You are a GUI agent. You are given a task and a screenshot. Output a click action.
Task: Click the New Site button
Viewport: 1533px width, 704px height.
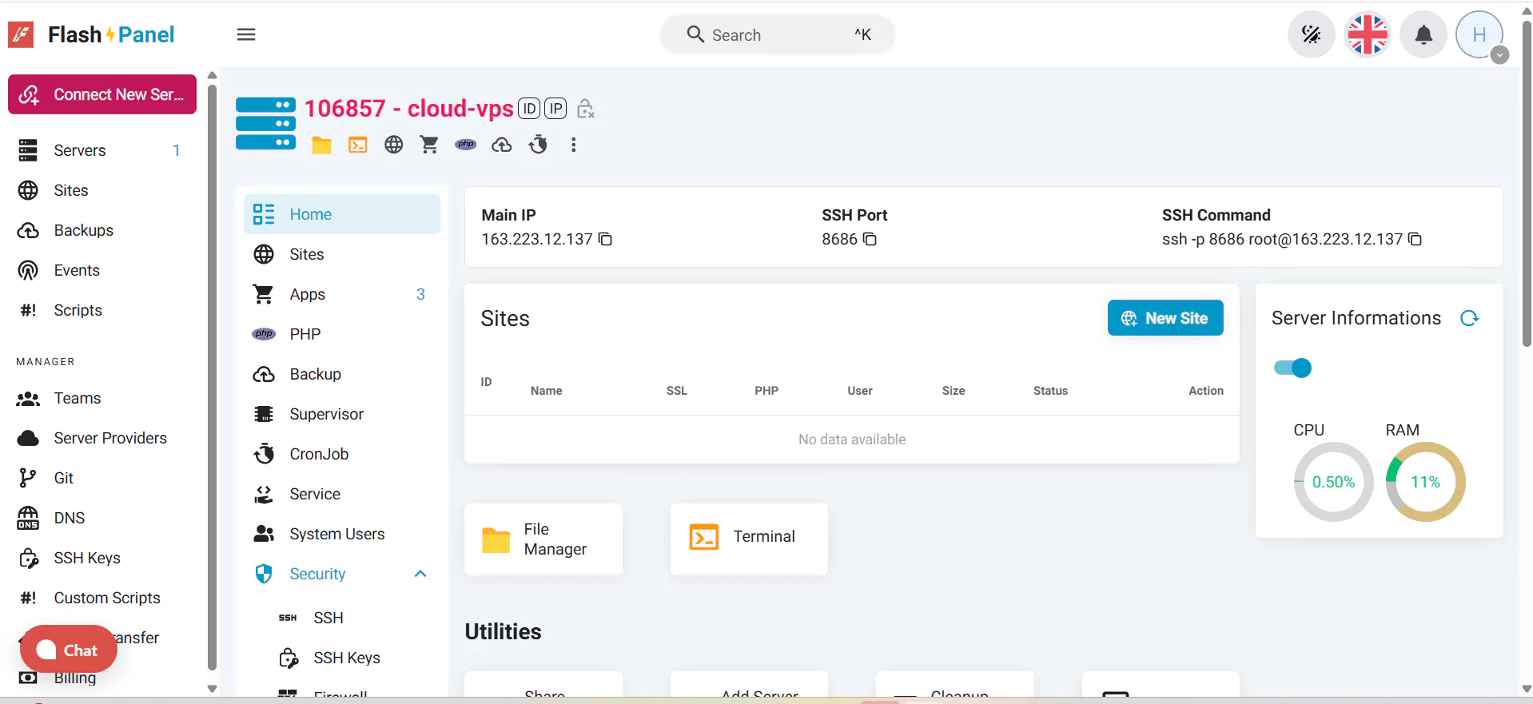pos(1165,318)
